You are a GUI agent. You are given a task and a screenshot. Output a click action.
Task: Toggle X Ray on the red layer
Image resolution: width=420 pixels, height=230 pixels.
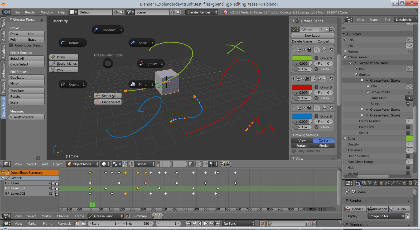click(316, 98)
